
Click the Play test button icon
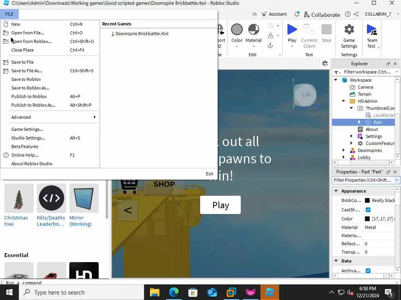292,29
